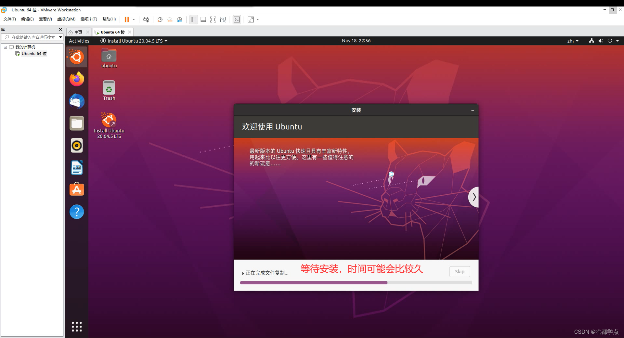624x338 pixels.
Task: Click the Ubuntu installer icon in dock
Action: click(x=77, y=57)
